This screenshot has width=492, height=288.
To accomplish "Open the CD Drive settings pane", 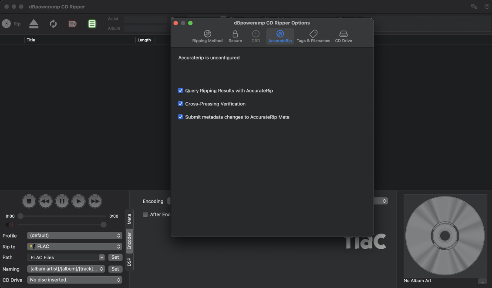I will (343, 36).
